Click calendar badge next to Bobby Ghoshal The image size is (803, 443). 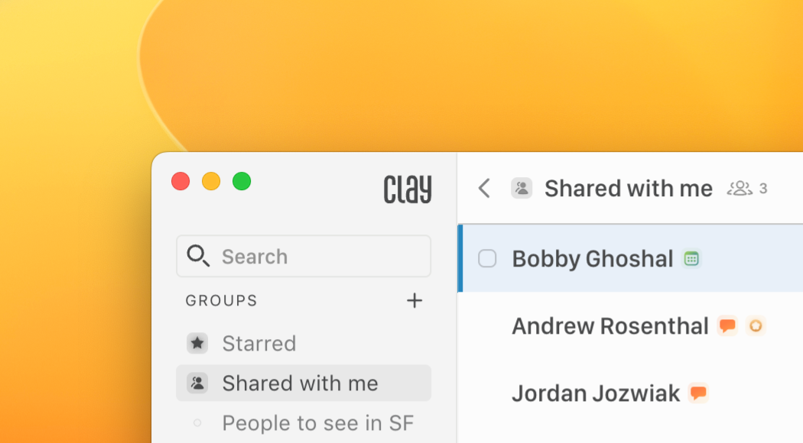point(691,259)
